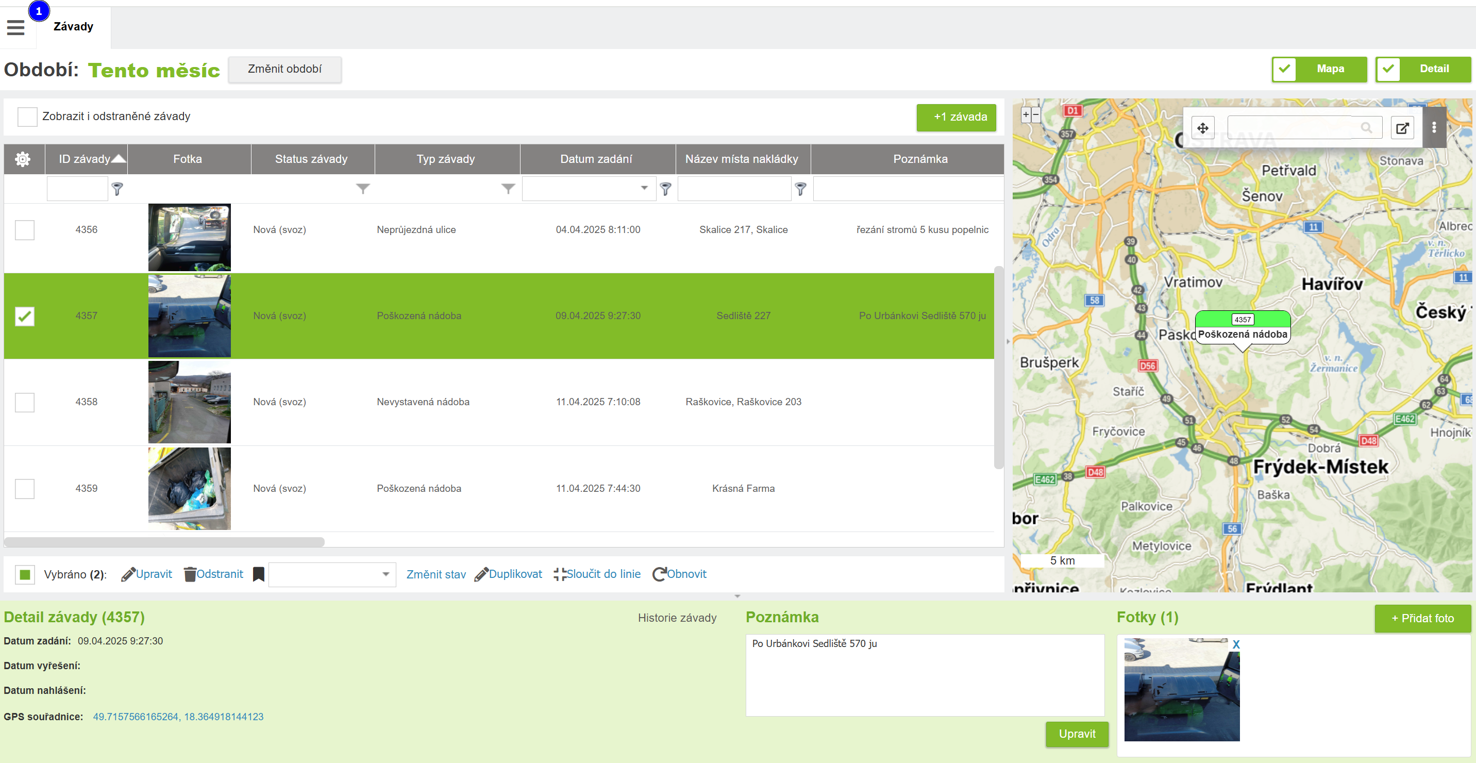Click the map pan/move cross icon

(1203, 128)
